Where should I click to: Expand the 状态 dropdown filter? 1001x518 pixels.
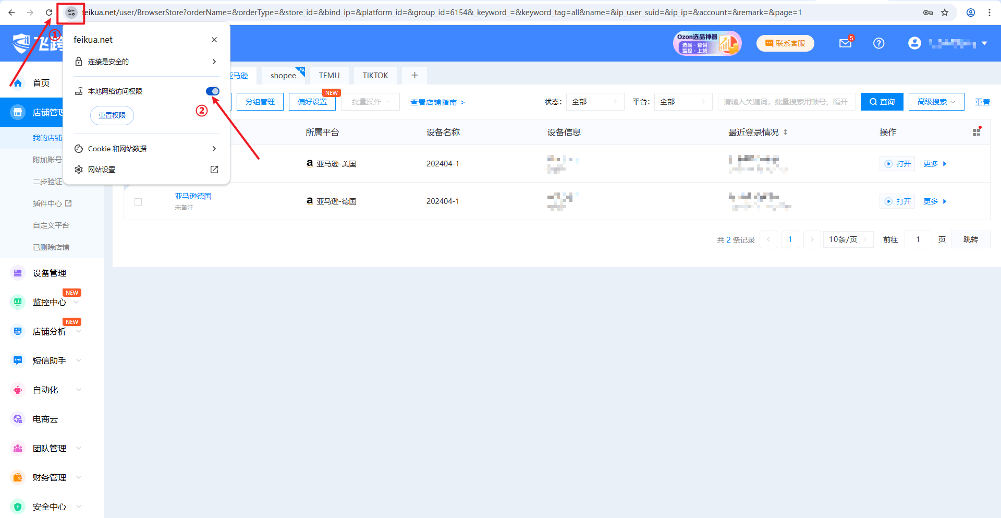pos(595,102)
